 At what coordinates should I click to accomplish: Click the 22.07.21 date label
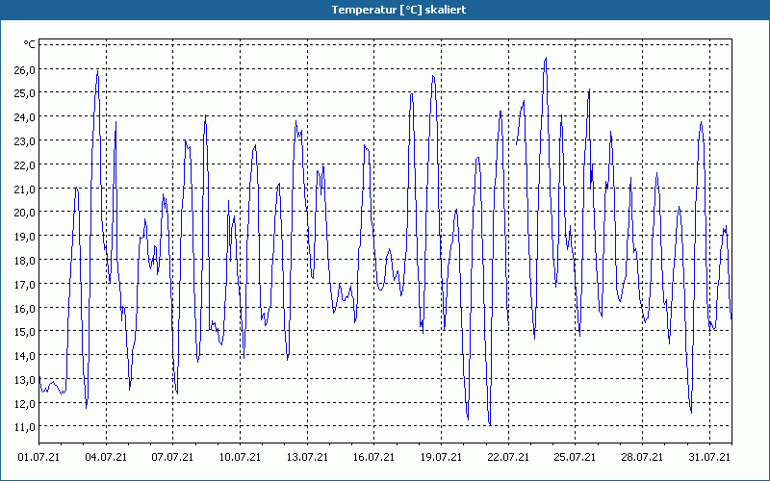509,457
